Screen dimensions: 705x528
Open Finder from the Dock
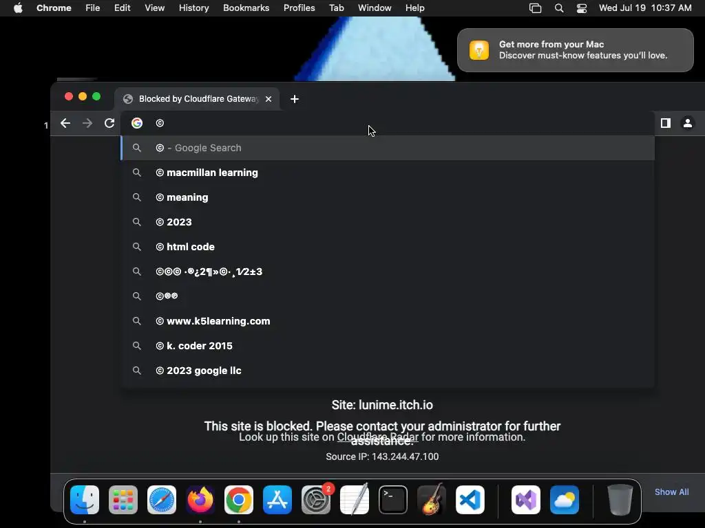click(85, 500)
